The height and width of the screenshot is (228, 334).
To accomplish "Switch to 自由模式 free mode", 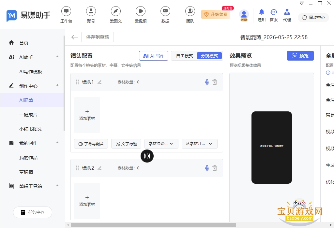I will tap(185, 56).
